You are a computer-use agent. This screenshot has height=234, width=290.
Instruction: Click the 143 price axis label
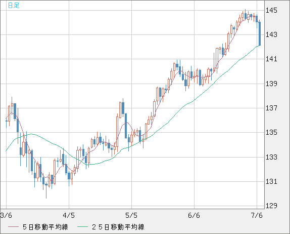pos(271,34)
